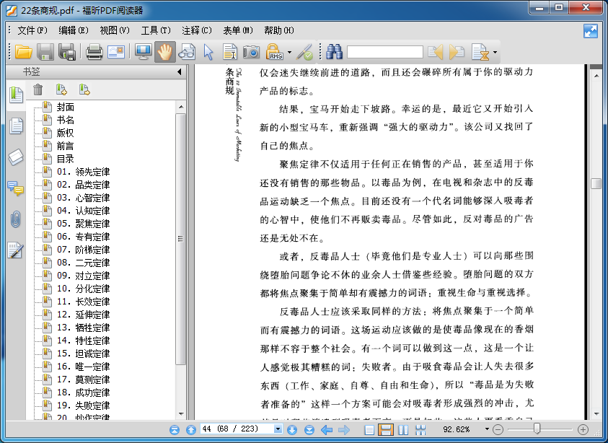Go to last page button

tap(309, 429)
